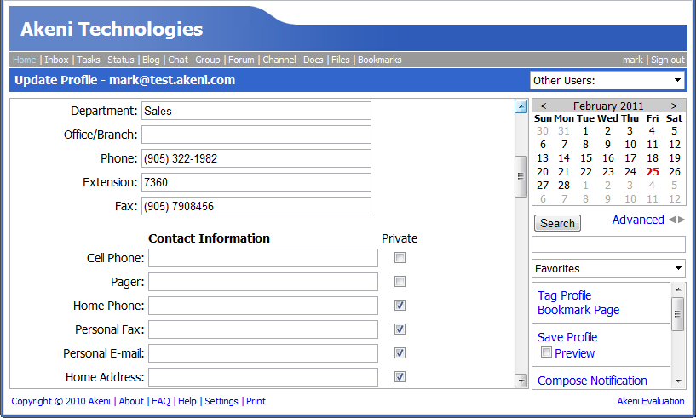Enable Private checkbox for Cell Phone

point(400,258)
